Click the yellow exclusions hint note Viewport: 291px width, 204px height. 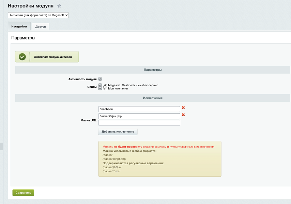pos(159,159)
